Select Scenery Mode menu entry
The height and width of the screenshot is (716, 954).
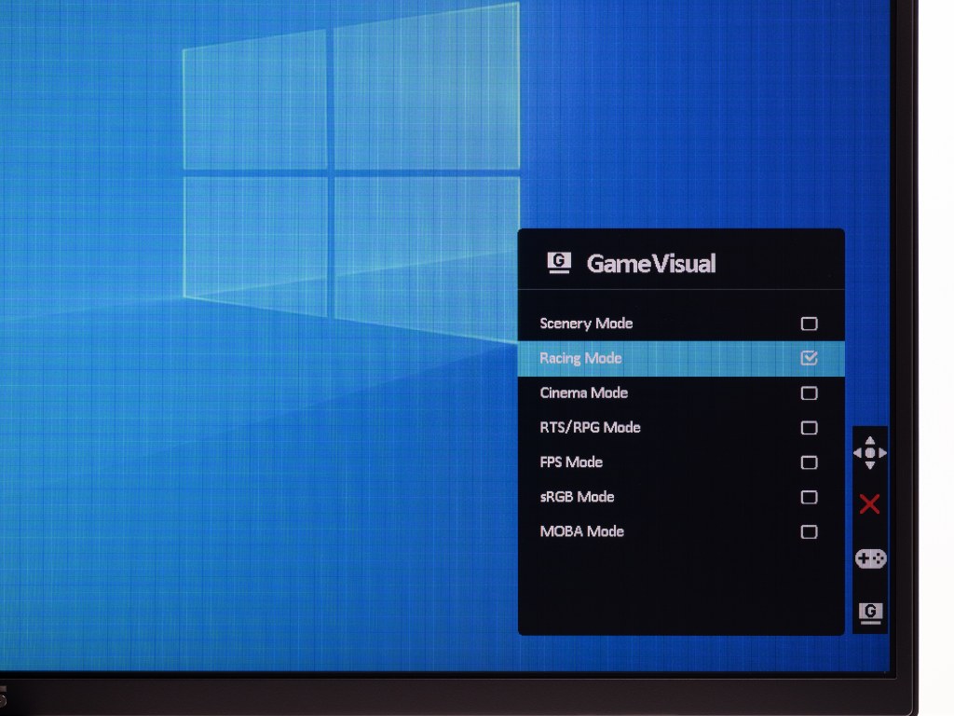click(x=681, y=324)
